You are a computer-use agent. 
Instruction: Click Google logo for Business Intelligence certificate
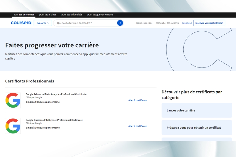tap(13, 126)
